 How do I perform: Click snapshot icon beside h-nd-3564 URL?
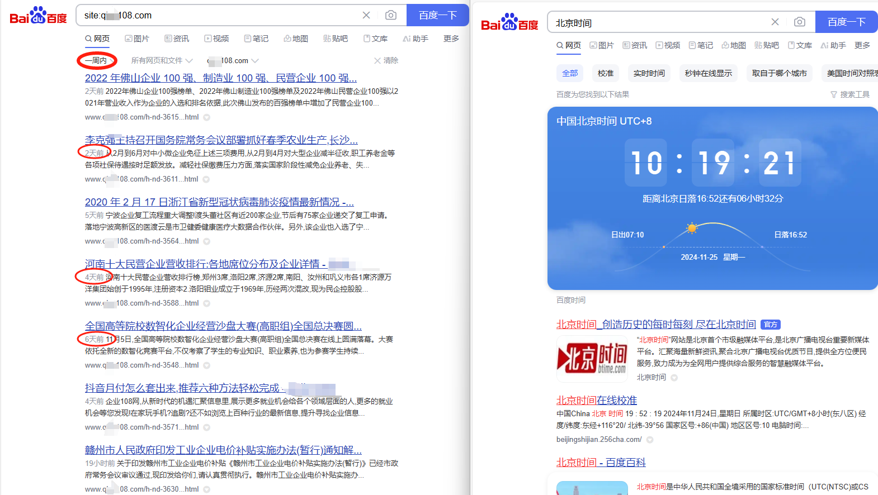click(x=207, y=241)
